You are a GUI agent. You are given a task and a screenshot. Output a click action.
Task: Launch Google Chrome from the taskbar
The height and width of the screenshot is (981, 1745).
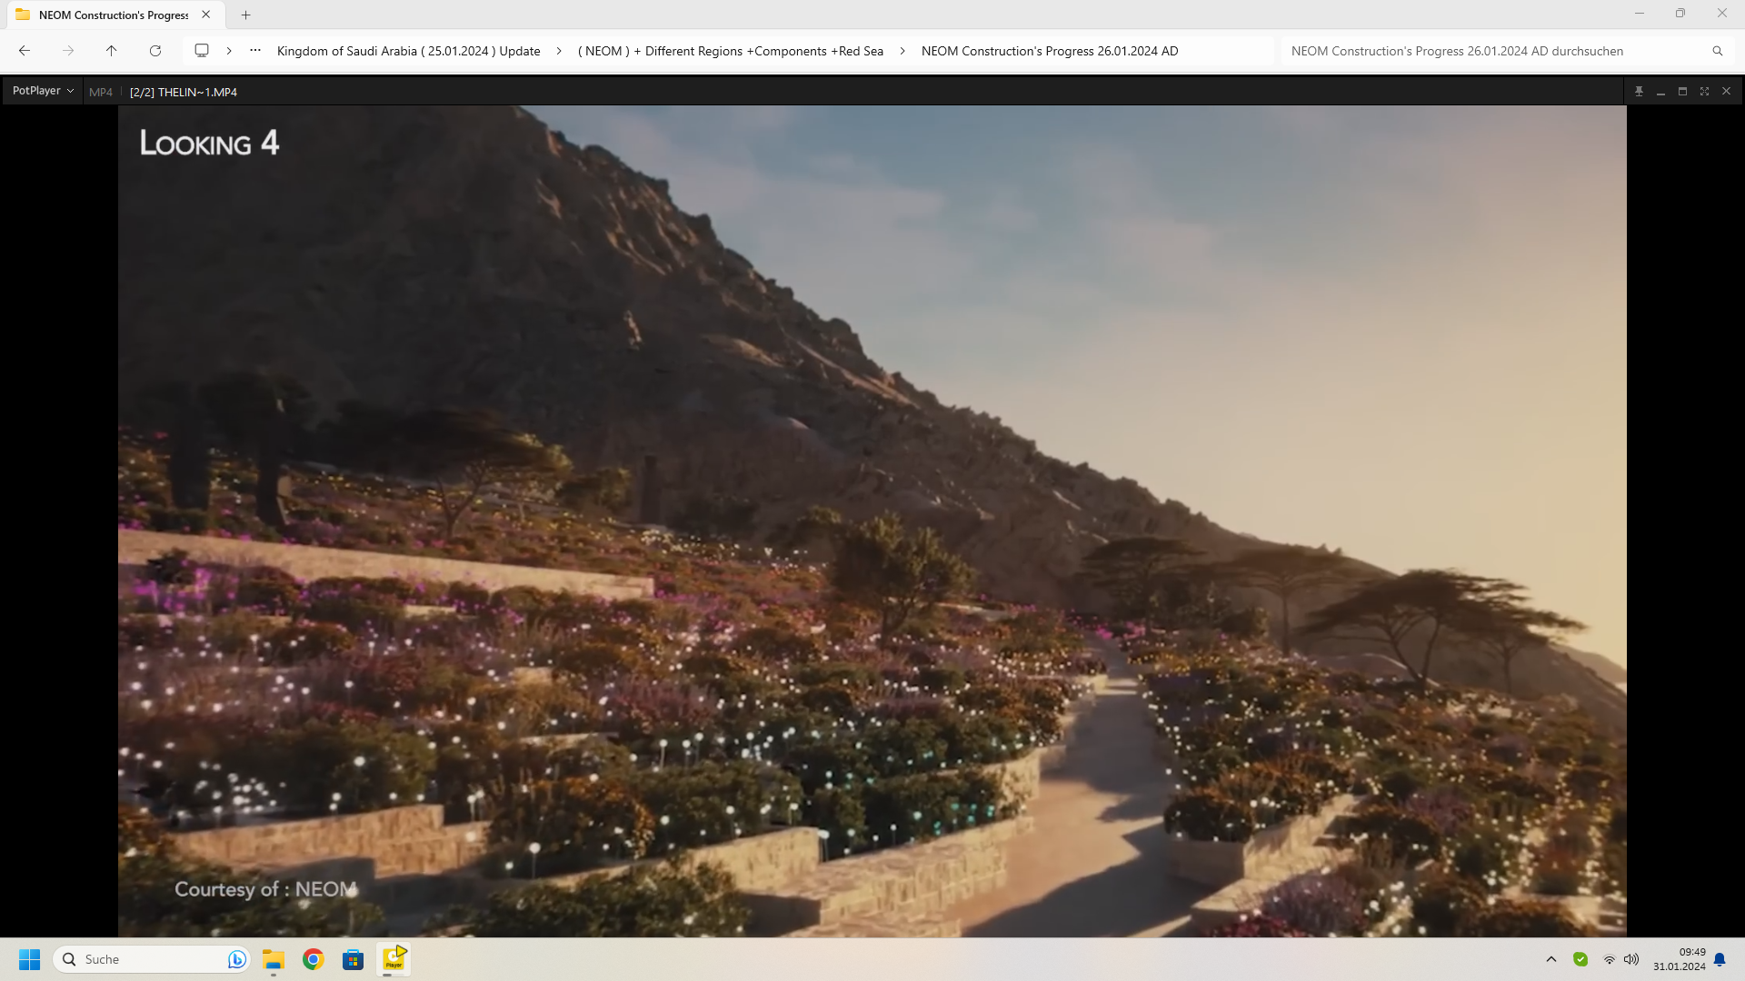point(314,959)
